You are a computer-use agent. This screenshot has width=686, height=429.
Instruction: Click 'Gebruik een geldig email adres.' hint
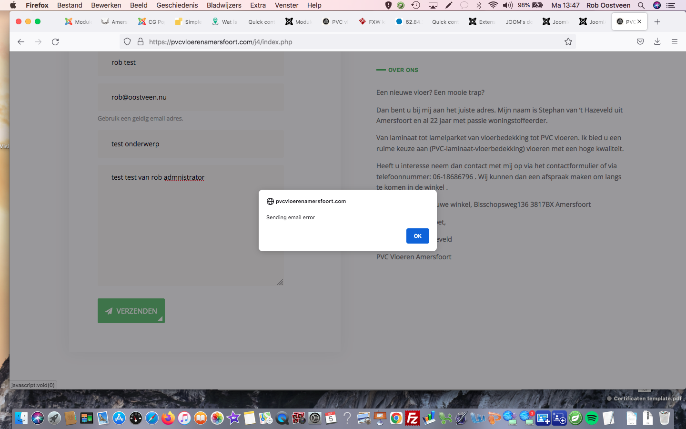(x=141, y=119)
